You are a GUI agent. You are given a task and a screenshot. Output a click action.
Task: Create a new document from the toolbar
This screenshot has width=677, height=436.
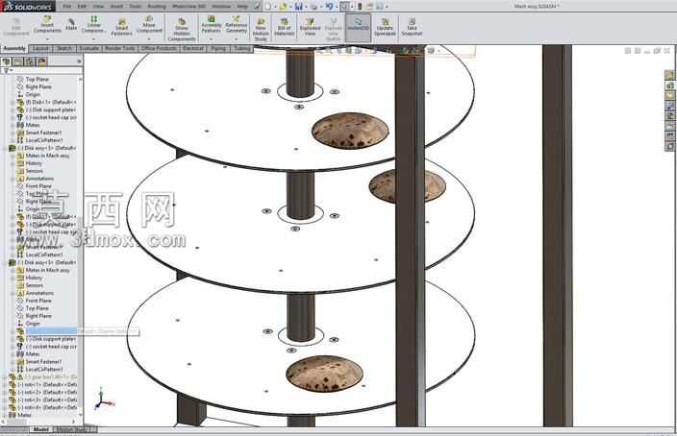[268, 7]
